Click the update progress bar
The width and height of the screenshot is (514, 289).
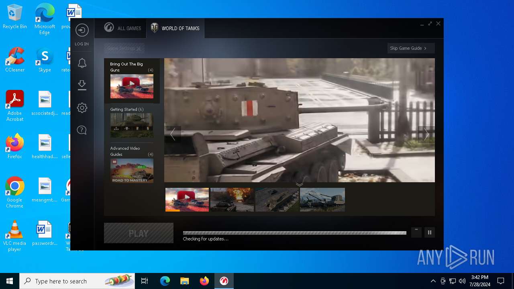[x=294, y=233]
